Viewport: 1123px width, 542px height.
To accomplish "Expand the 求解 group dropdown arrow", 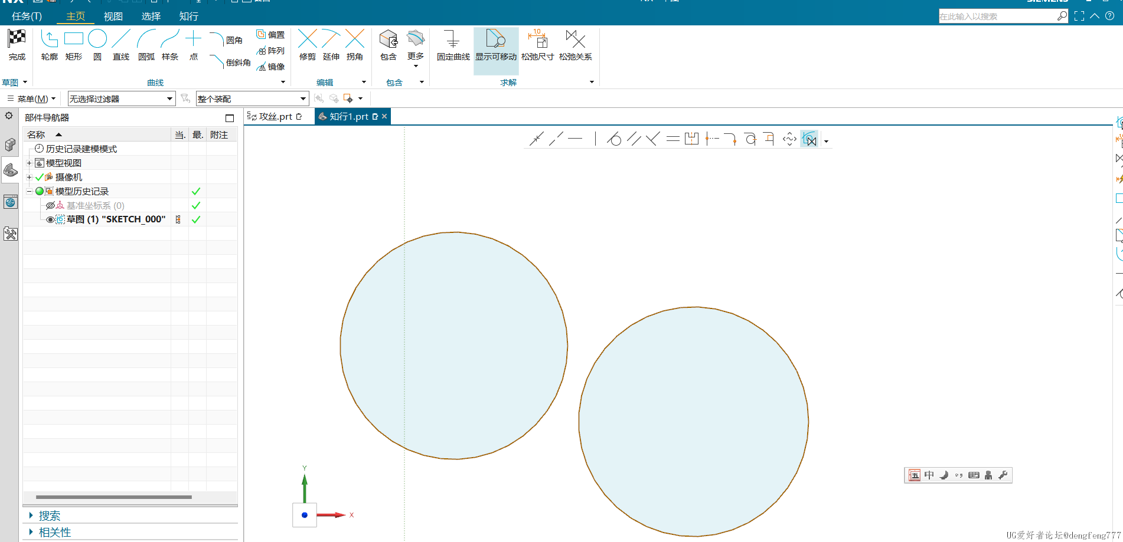I will pyautogui.click(x=592, y=82).
